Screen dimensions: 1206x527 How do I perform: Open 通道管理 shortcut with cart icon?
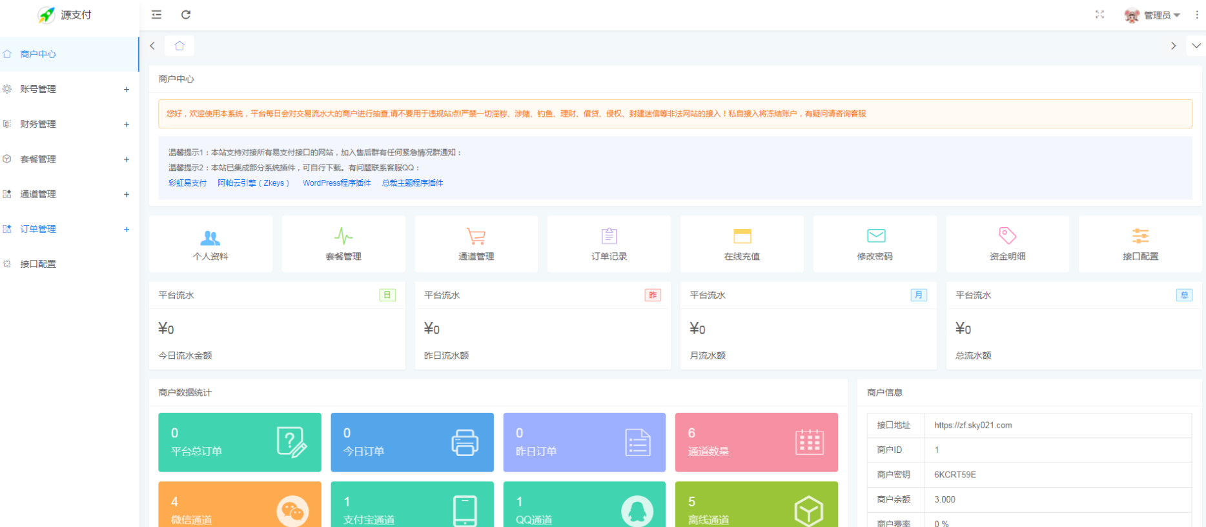tap(476, 244)
